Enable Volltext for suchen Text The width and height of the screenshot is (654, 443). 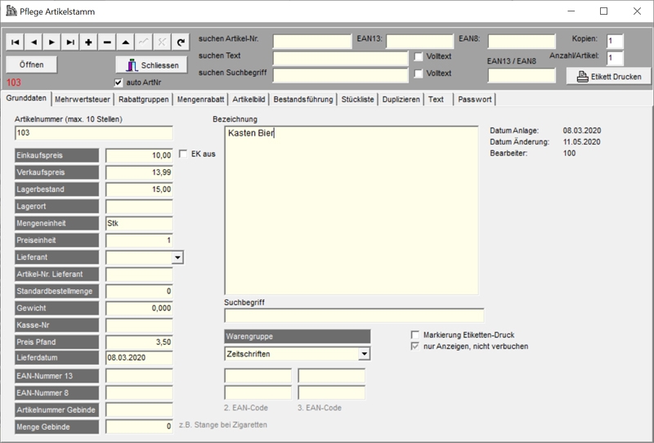click(419, 56)
